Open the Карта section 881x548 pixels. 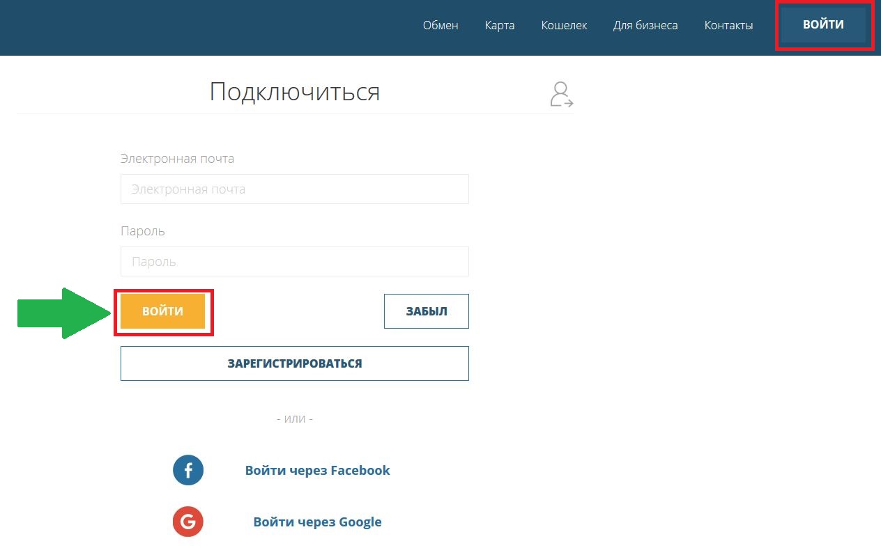click(499, 25)
